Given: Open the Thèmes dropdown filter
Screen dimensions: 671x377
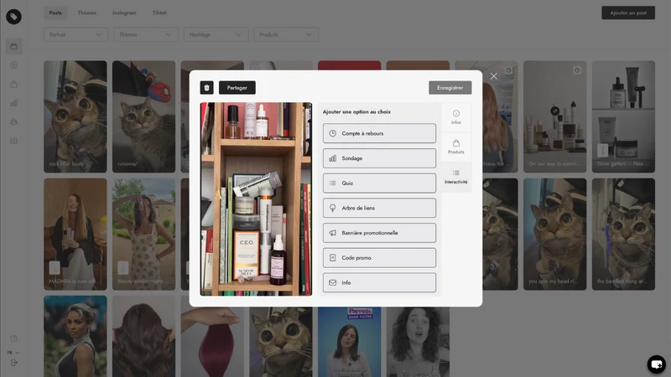Looking at the screenshot, I should (x=146, y=34).
